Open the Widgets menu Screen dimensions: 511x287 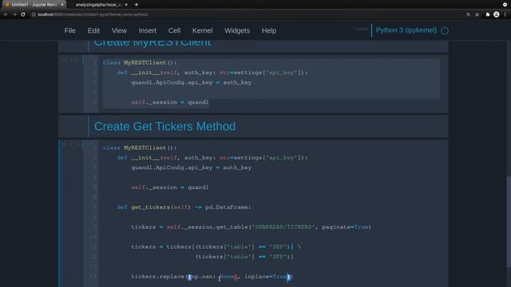(237, 30)
